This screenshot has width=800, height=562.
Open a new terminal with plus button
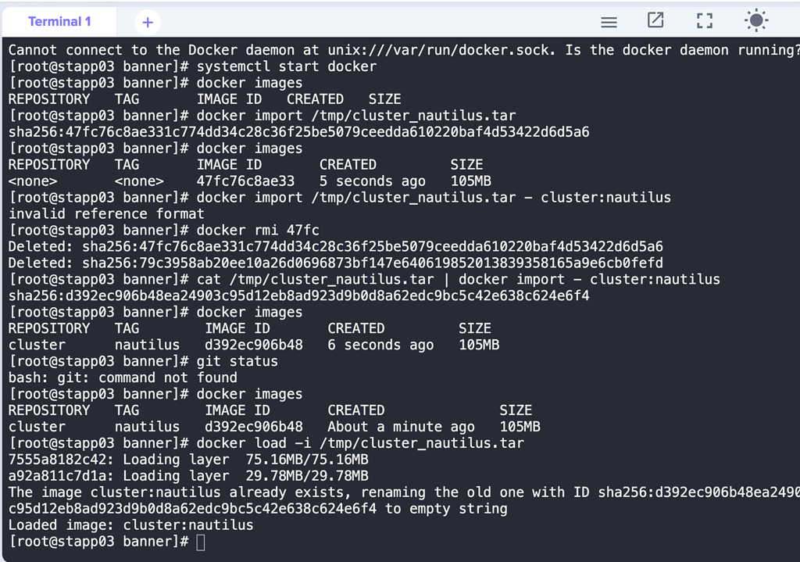148,22
